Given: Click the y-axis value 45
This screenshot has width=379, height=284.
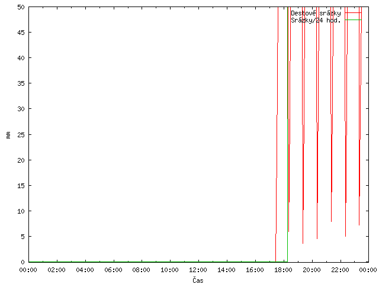Looking at the screenshot, I should coord(21,33).
